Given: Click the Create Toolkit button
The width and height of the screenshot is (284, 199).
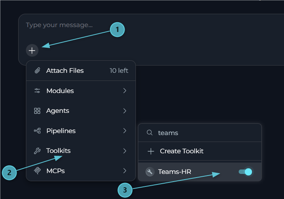Looking at the screenshot, I should [x=200, y=151].
